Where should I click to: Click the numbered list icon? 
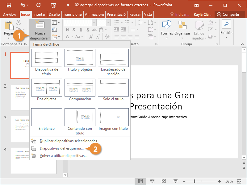point(127,23)
